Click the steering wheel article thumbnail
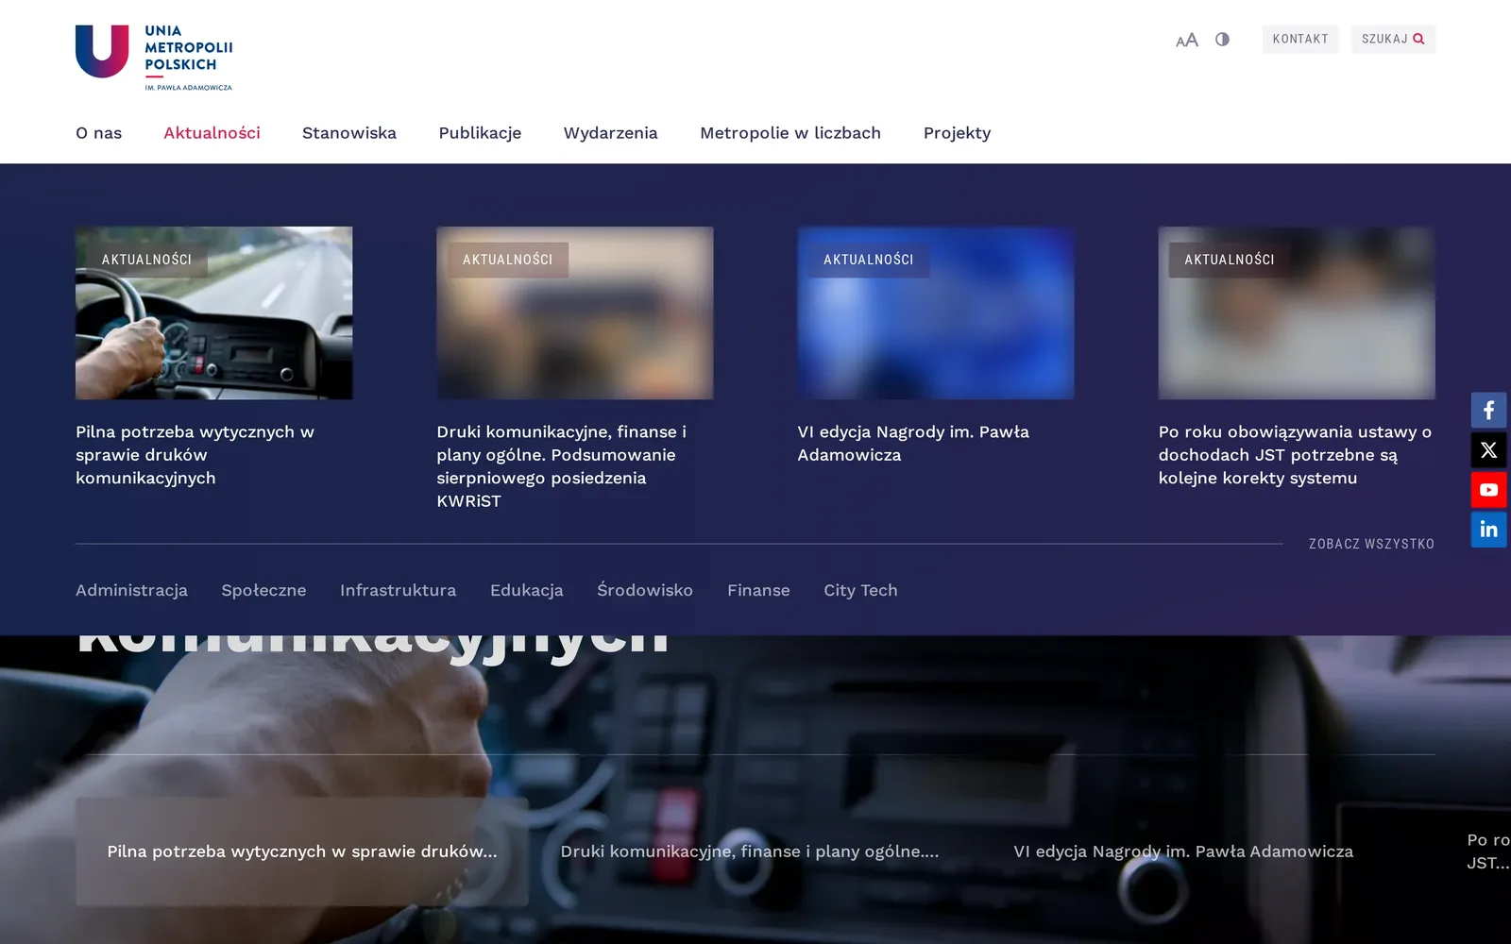Screen dimensions: 1511x944 tap(214, 312)
